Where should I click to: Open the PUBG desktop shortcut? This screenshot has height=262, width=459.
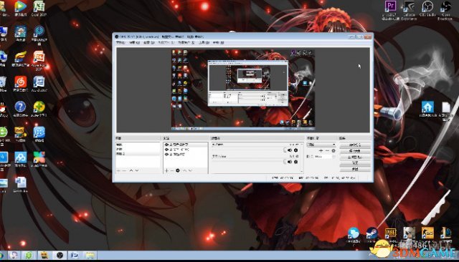click(x=390, y=235)
